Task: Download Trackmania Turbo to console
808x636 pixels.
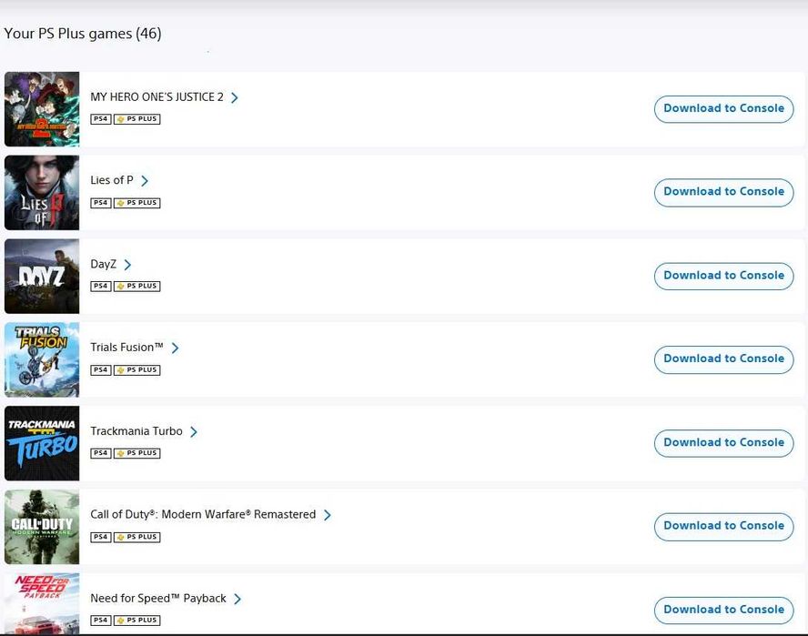Action: click(723, 443)
